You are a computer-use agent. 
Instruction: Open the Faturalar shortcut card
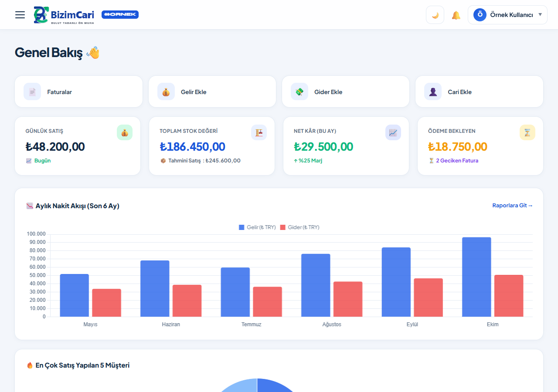coord(78,91)
